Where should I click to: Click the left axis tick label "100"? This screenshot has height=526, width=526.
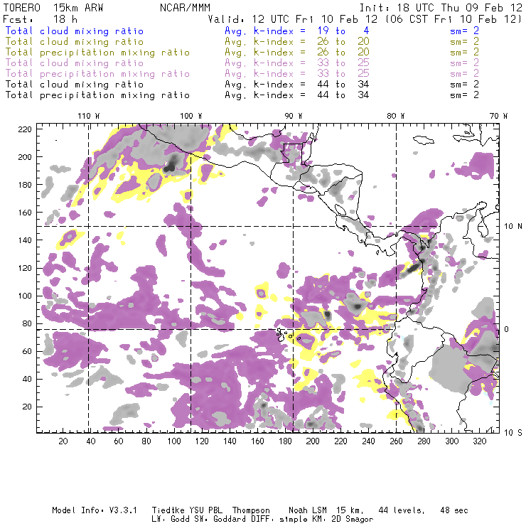point(25,296)
